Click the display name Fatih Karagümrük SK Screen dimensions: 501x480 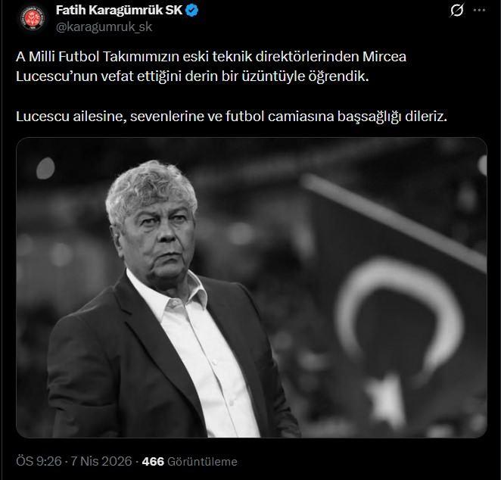point(119,11)
